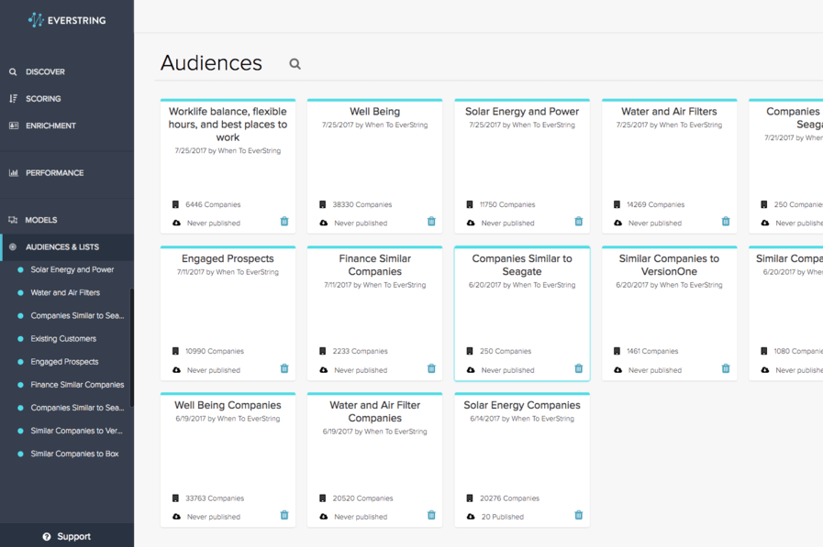Select Similar Companies to Ver... in sidebar
Image resolution: width=823 pixels, height=547 pixels.
click(77, 432)
